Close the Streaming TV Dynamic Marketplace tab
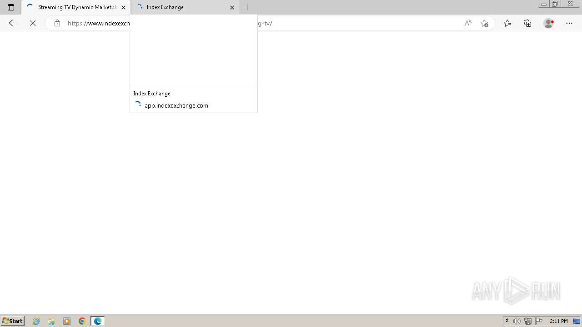The height and width of the screenshot is (327, 582). click(x=123, y=7)
